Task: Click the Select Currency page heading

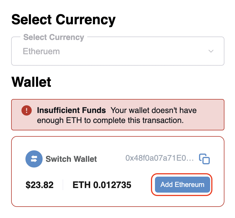Action: pos(63,20)
